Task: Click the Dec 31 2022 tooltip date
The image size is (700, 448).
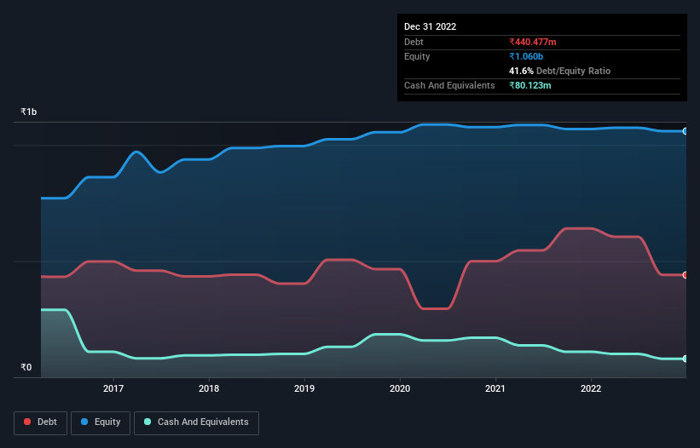Action: [x=431, y=26]
